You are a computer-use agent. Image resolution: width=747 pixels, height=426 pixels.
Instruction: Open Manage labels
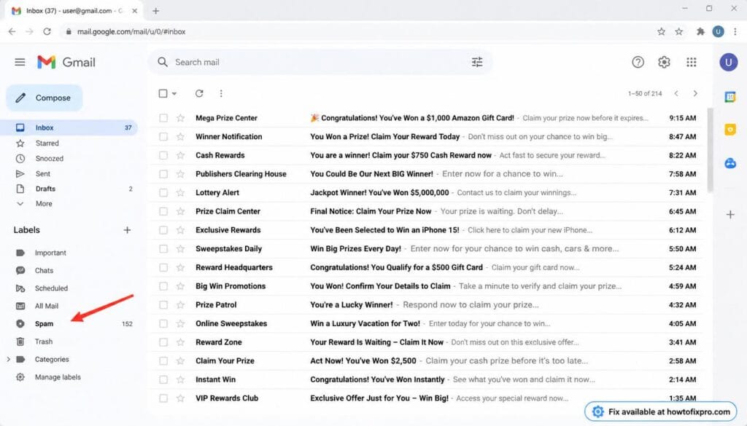tap(58, 377)
